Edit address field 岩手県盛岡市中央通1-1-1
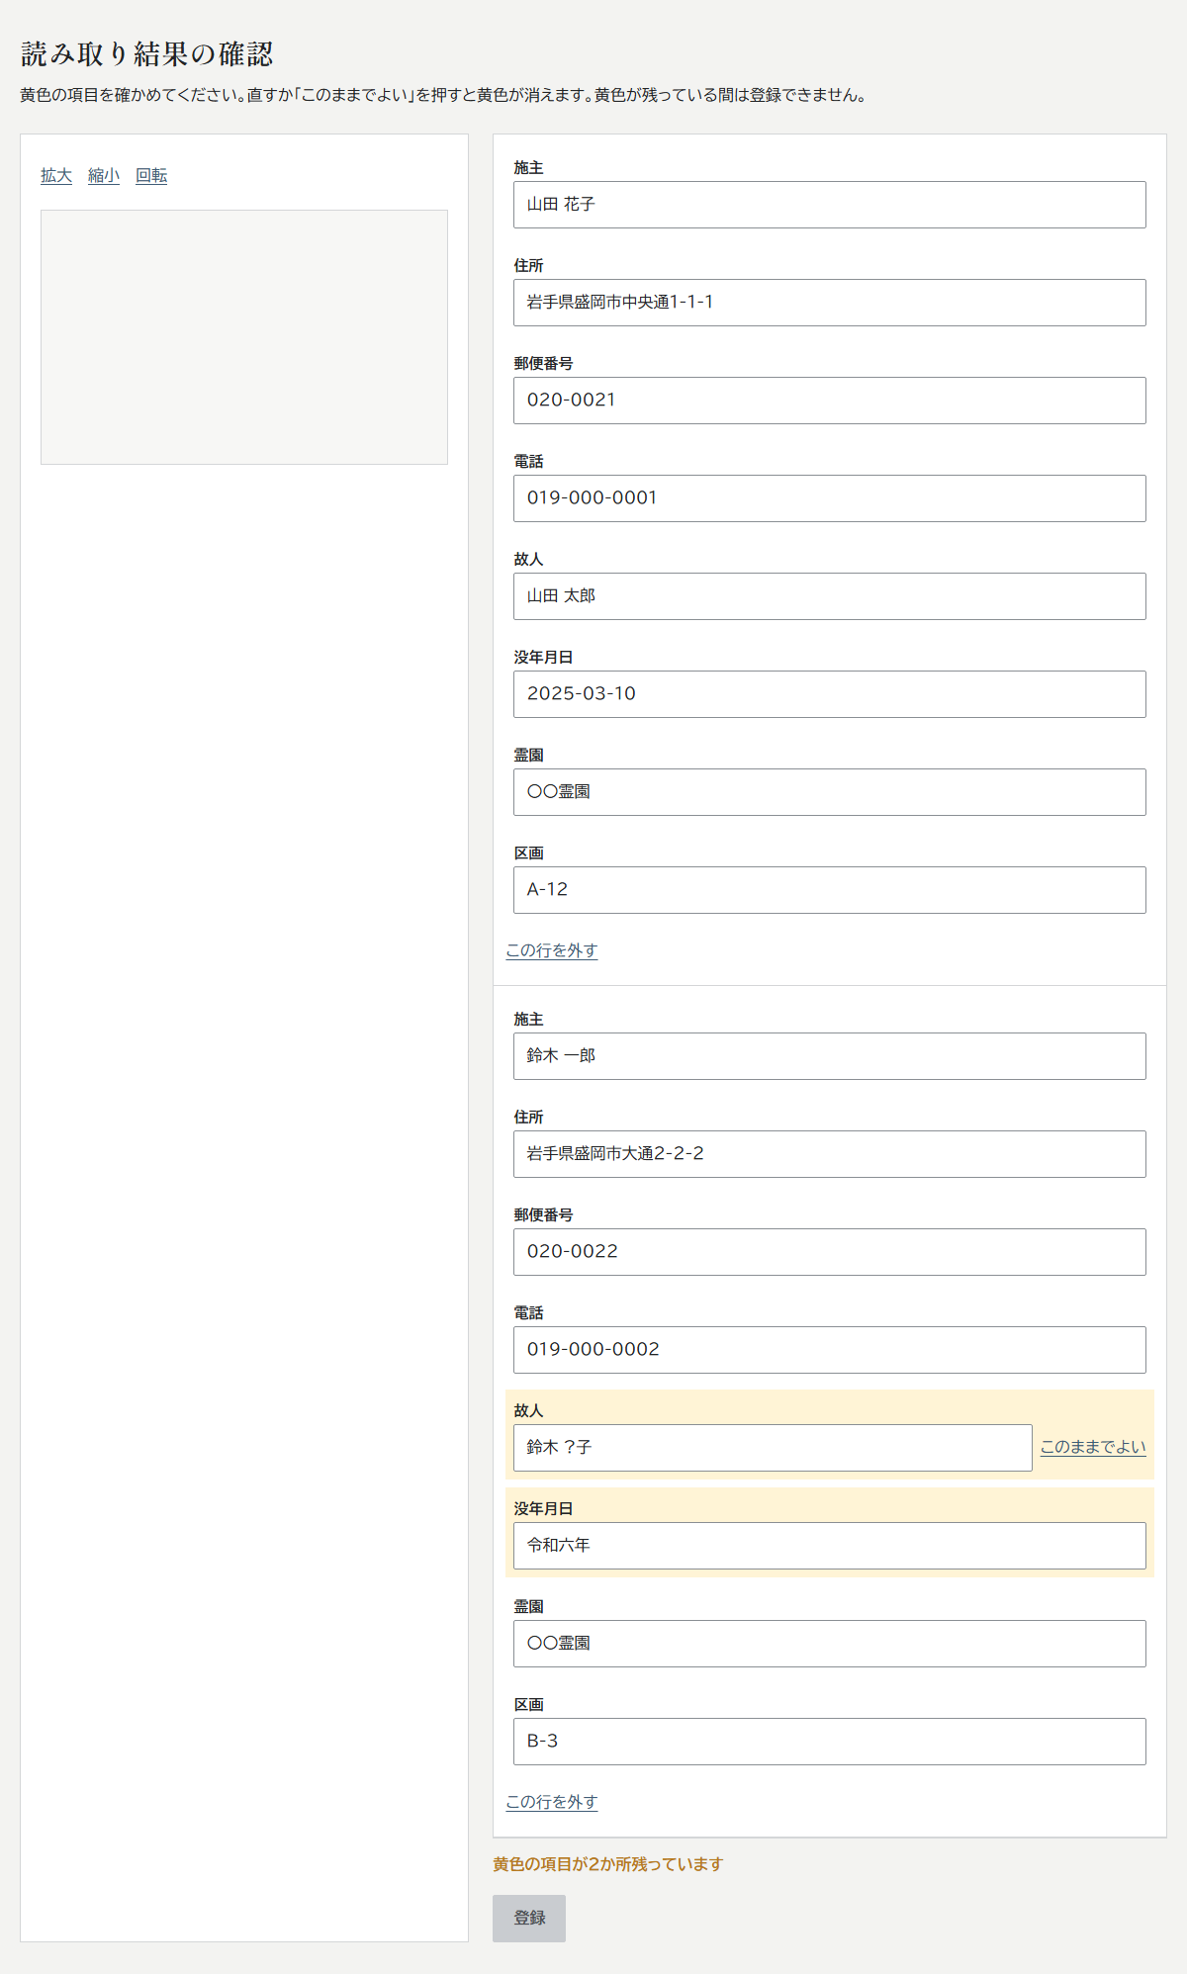 (829, 303)
